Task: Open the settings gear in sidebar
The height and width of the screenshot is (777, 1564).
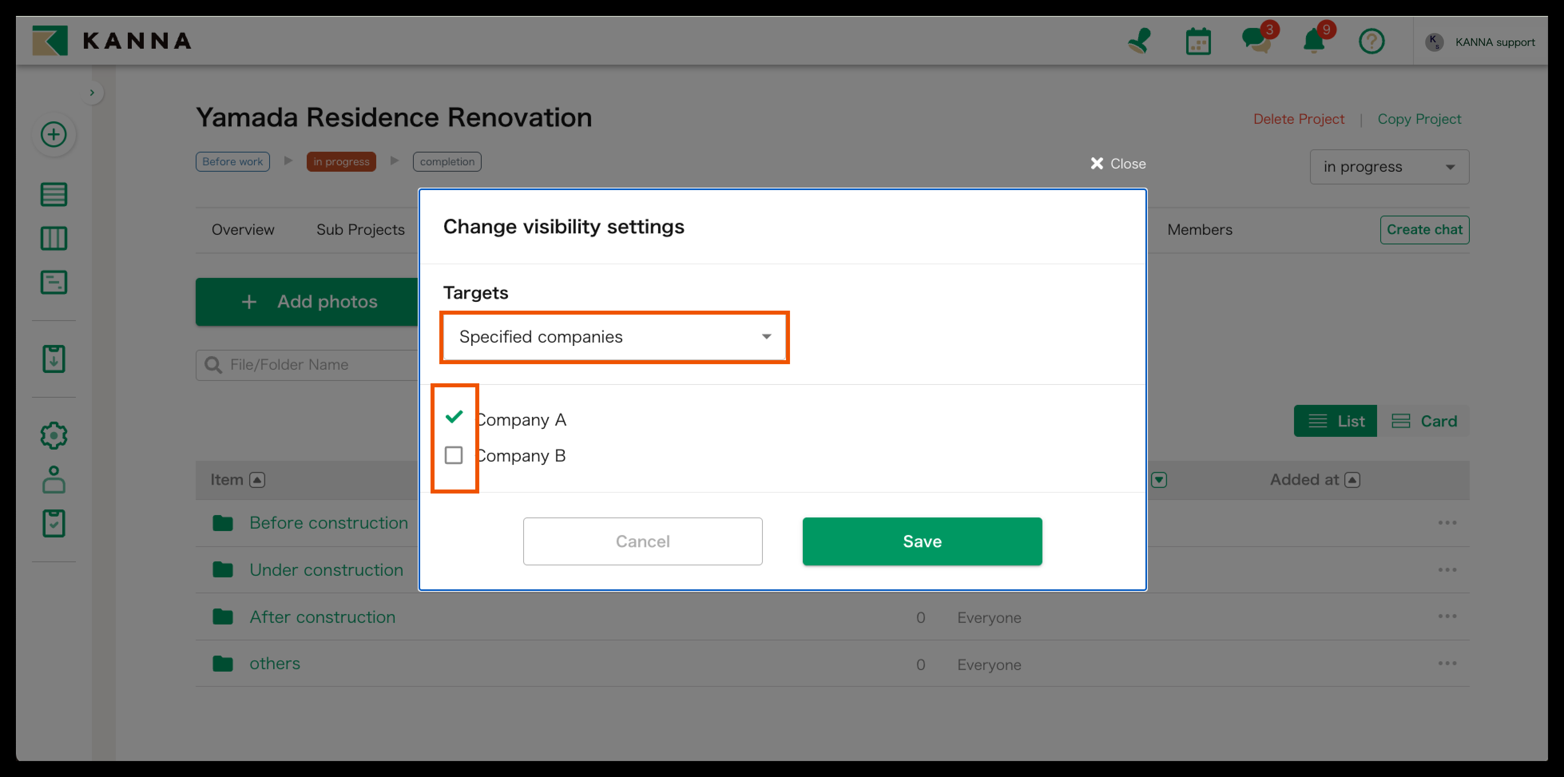Action: (x=54, y=435)
